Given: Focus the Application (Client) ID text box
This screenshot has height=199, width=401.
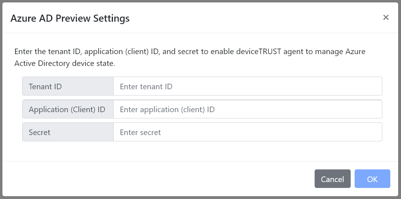Looking at the screenshot, I should coord(247,109).
